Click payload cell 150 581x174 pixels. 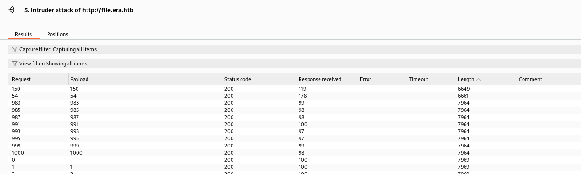pos(74,89)
